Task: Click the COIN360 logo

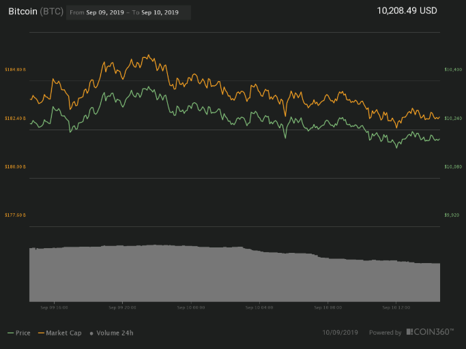Action: 430,332
